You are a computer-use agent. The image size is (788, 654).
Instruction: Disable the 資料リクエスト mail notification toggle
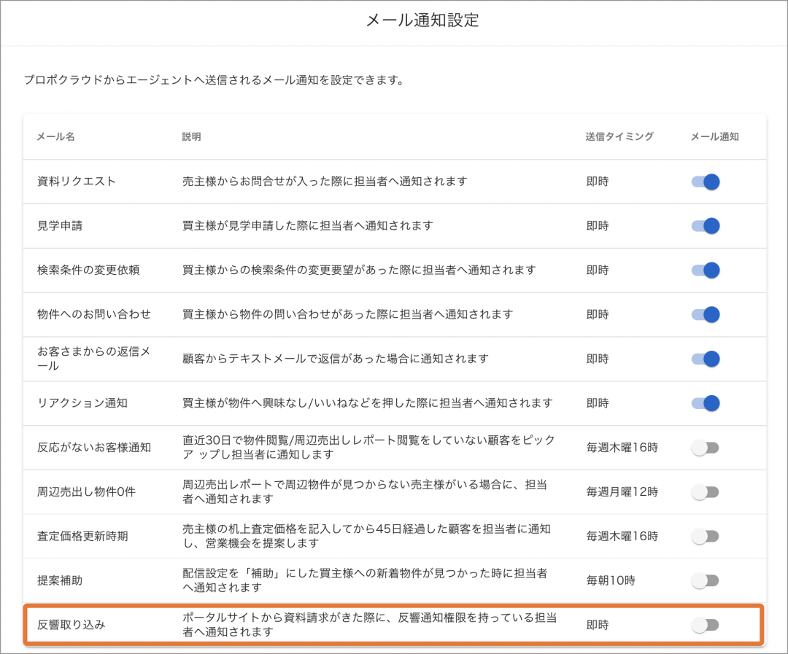pos(706,182)
